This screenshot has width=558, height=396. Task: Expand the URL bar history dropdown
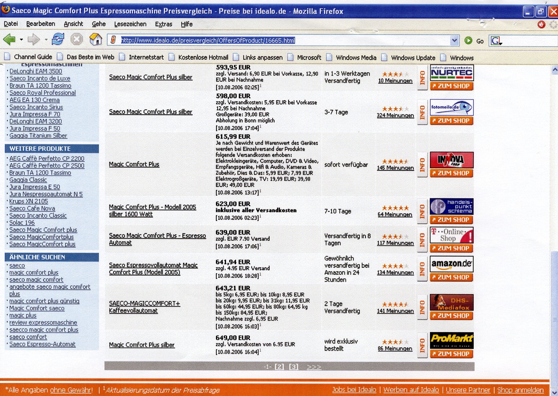[454, 40]
